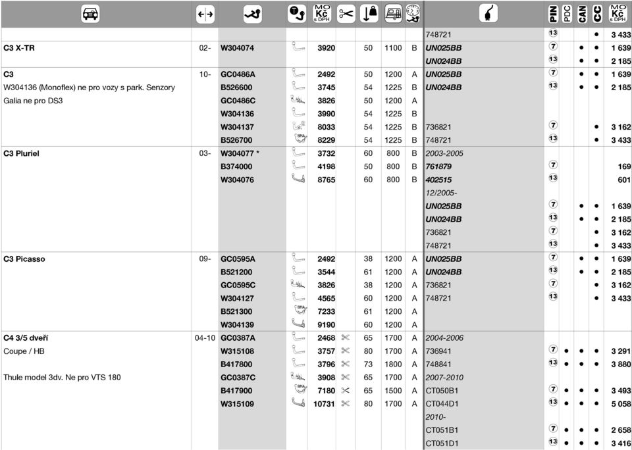Click the price 10731
This screenshot has width=632, height=450.
pyautogui.click(x=324, y=404)
